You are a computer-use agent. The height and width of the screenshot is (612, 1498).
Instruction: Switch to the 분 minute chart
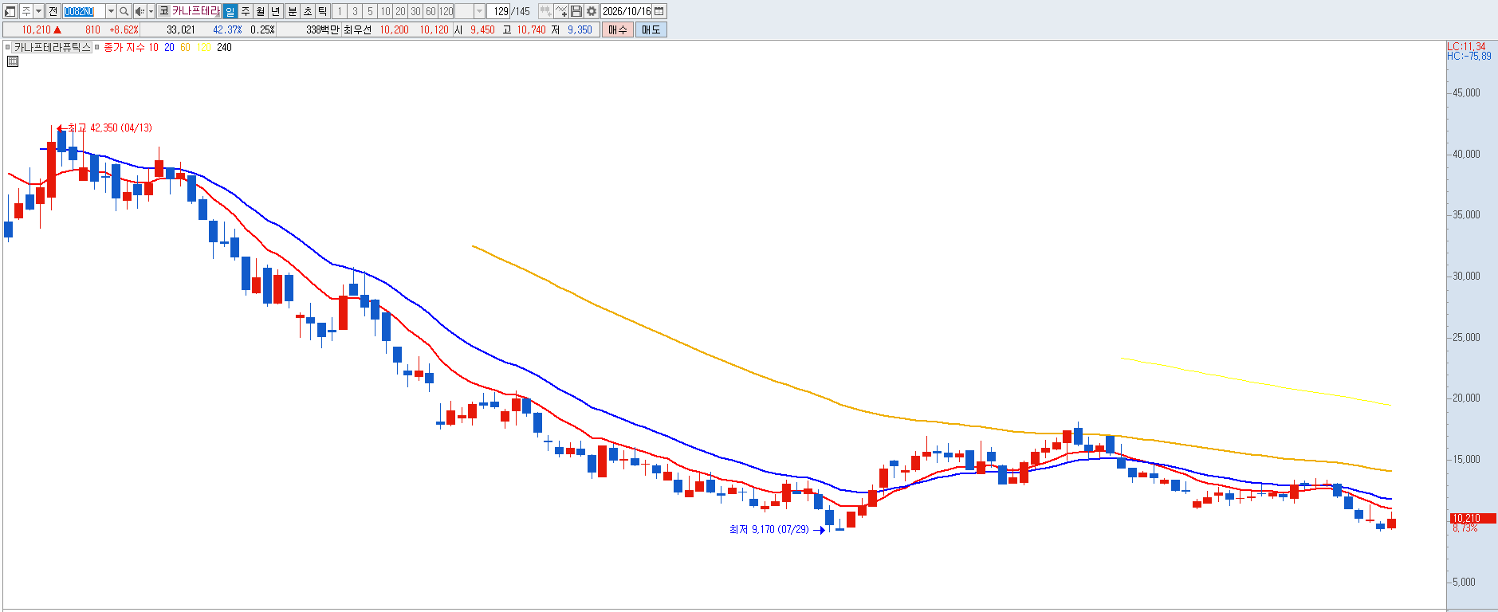point(292,11)
